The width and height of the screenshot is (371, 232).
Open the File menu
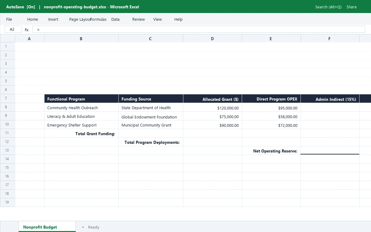[9, 19]
